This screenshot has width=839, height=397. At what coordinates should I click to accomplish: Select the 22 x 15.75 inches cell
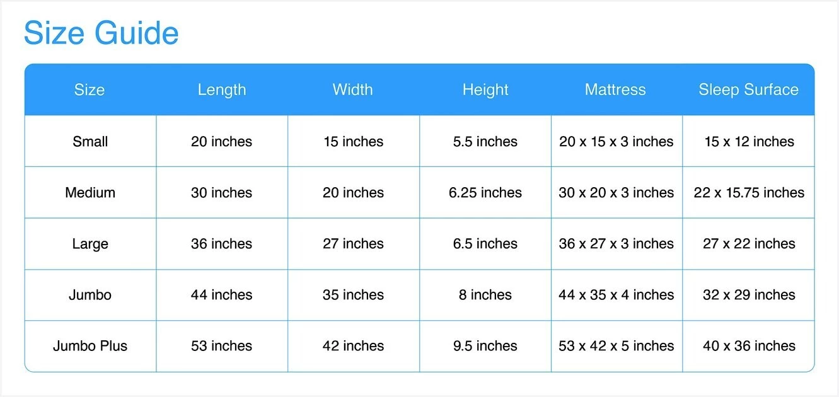point(749,192)
